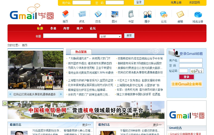
Task: Open the 邮箱 envelope icon
Action: pos(180,14)
